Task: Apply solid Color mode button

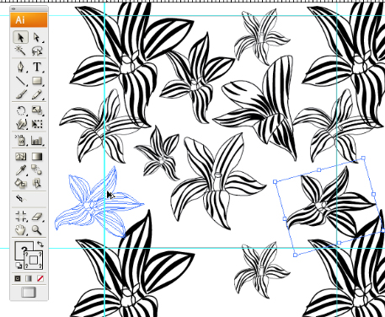Action: pyautogui.click(x=18, y=278)
